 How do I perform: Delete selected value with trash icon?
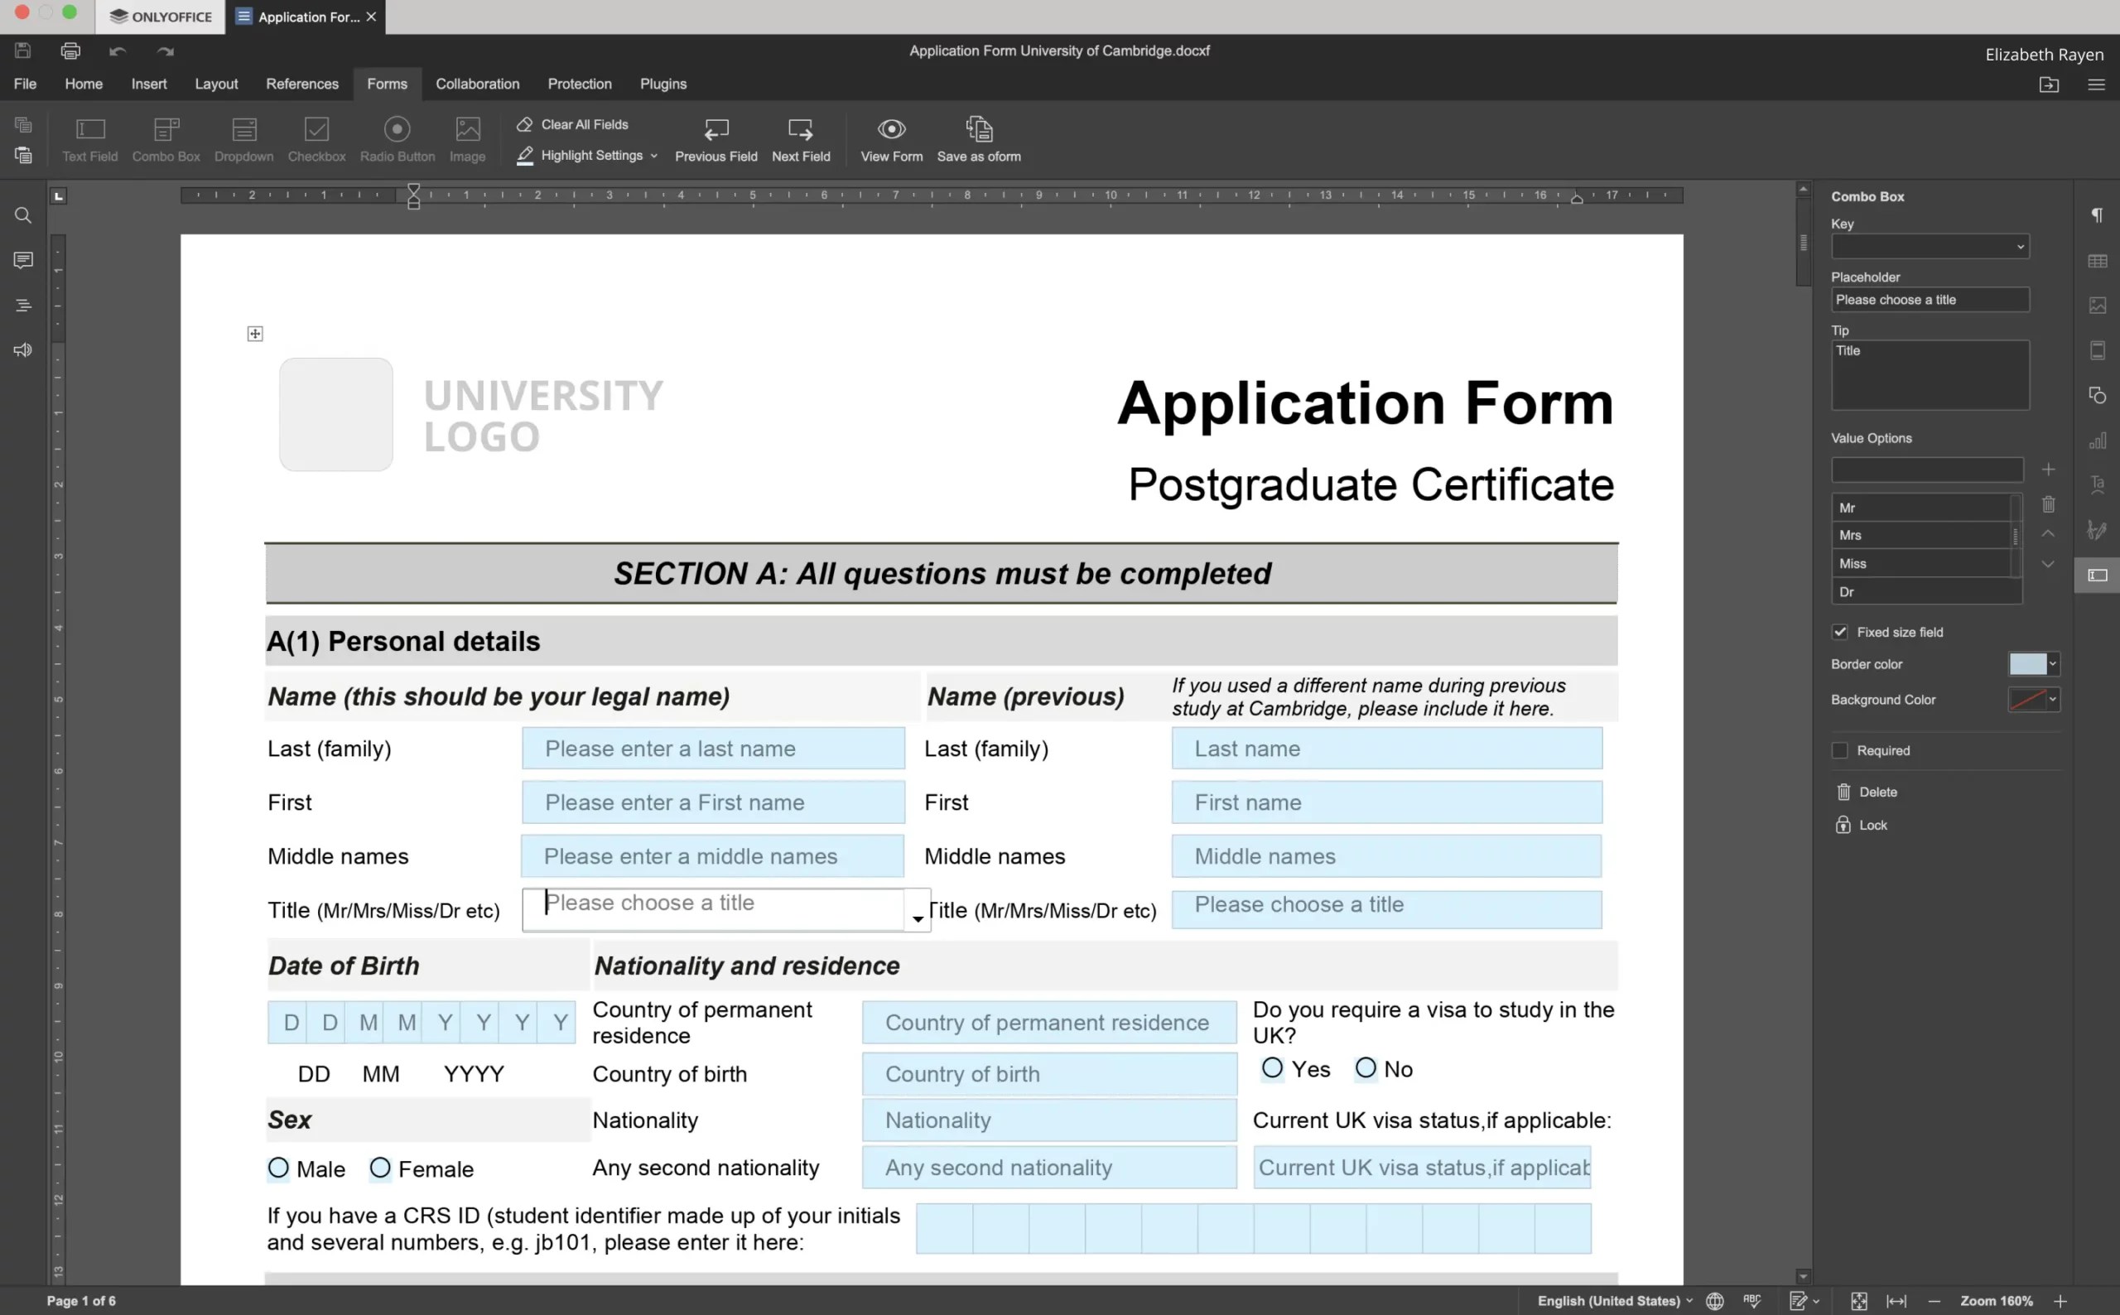tap(2048, 504)
